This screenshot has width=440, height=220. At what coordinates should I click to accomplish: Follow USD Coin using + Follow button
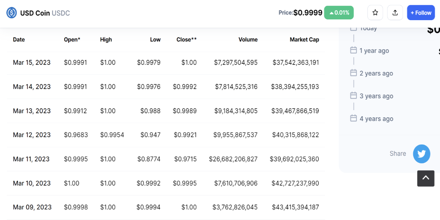point(421,13)
